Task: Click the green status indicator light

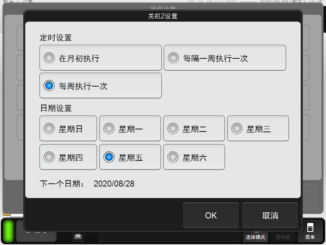Action: (x=8, y=232)
